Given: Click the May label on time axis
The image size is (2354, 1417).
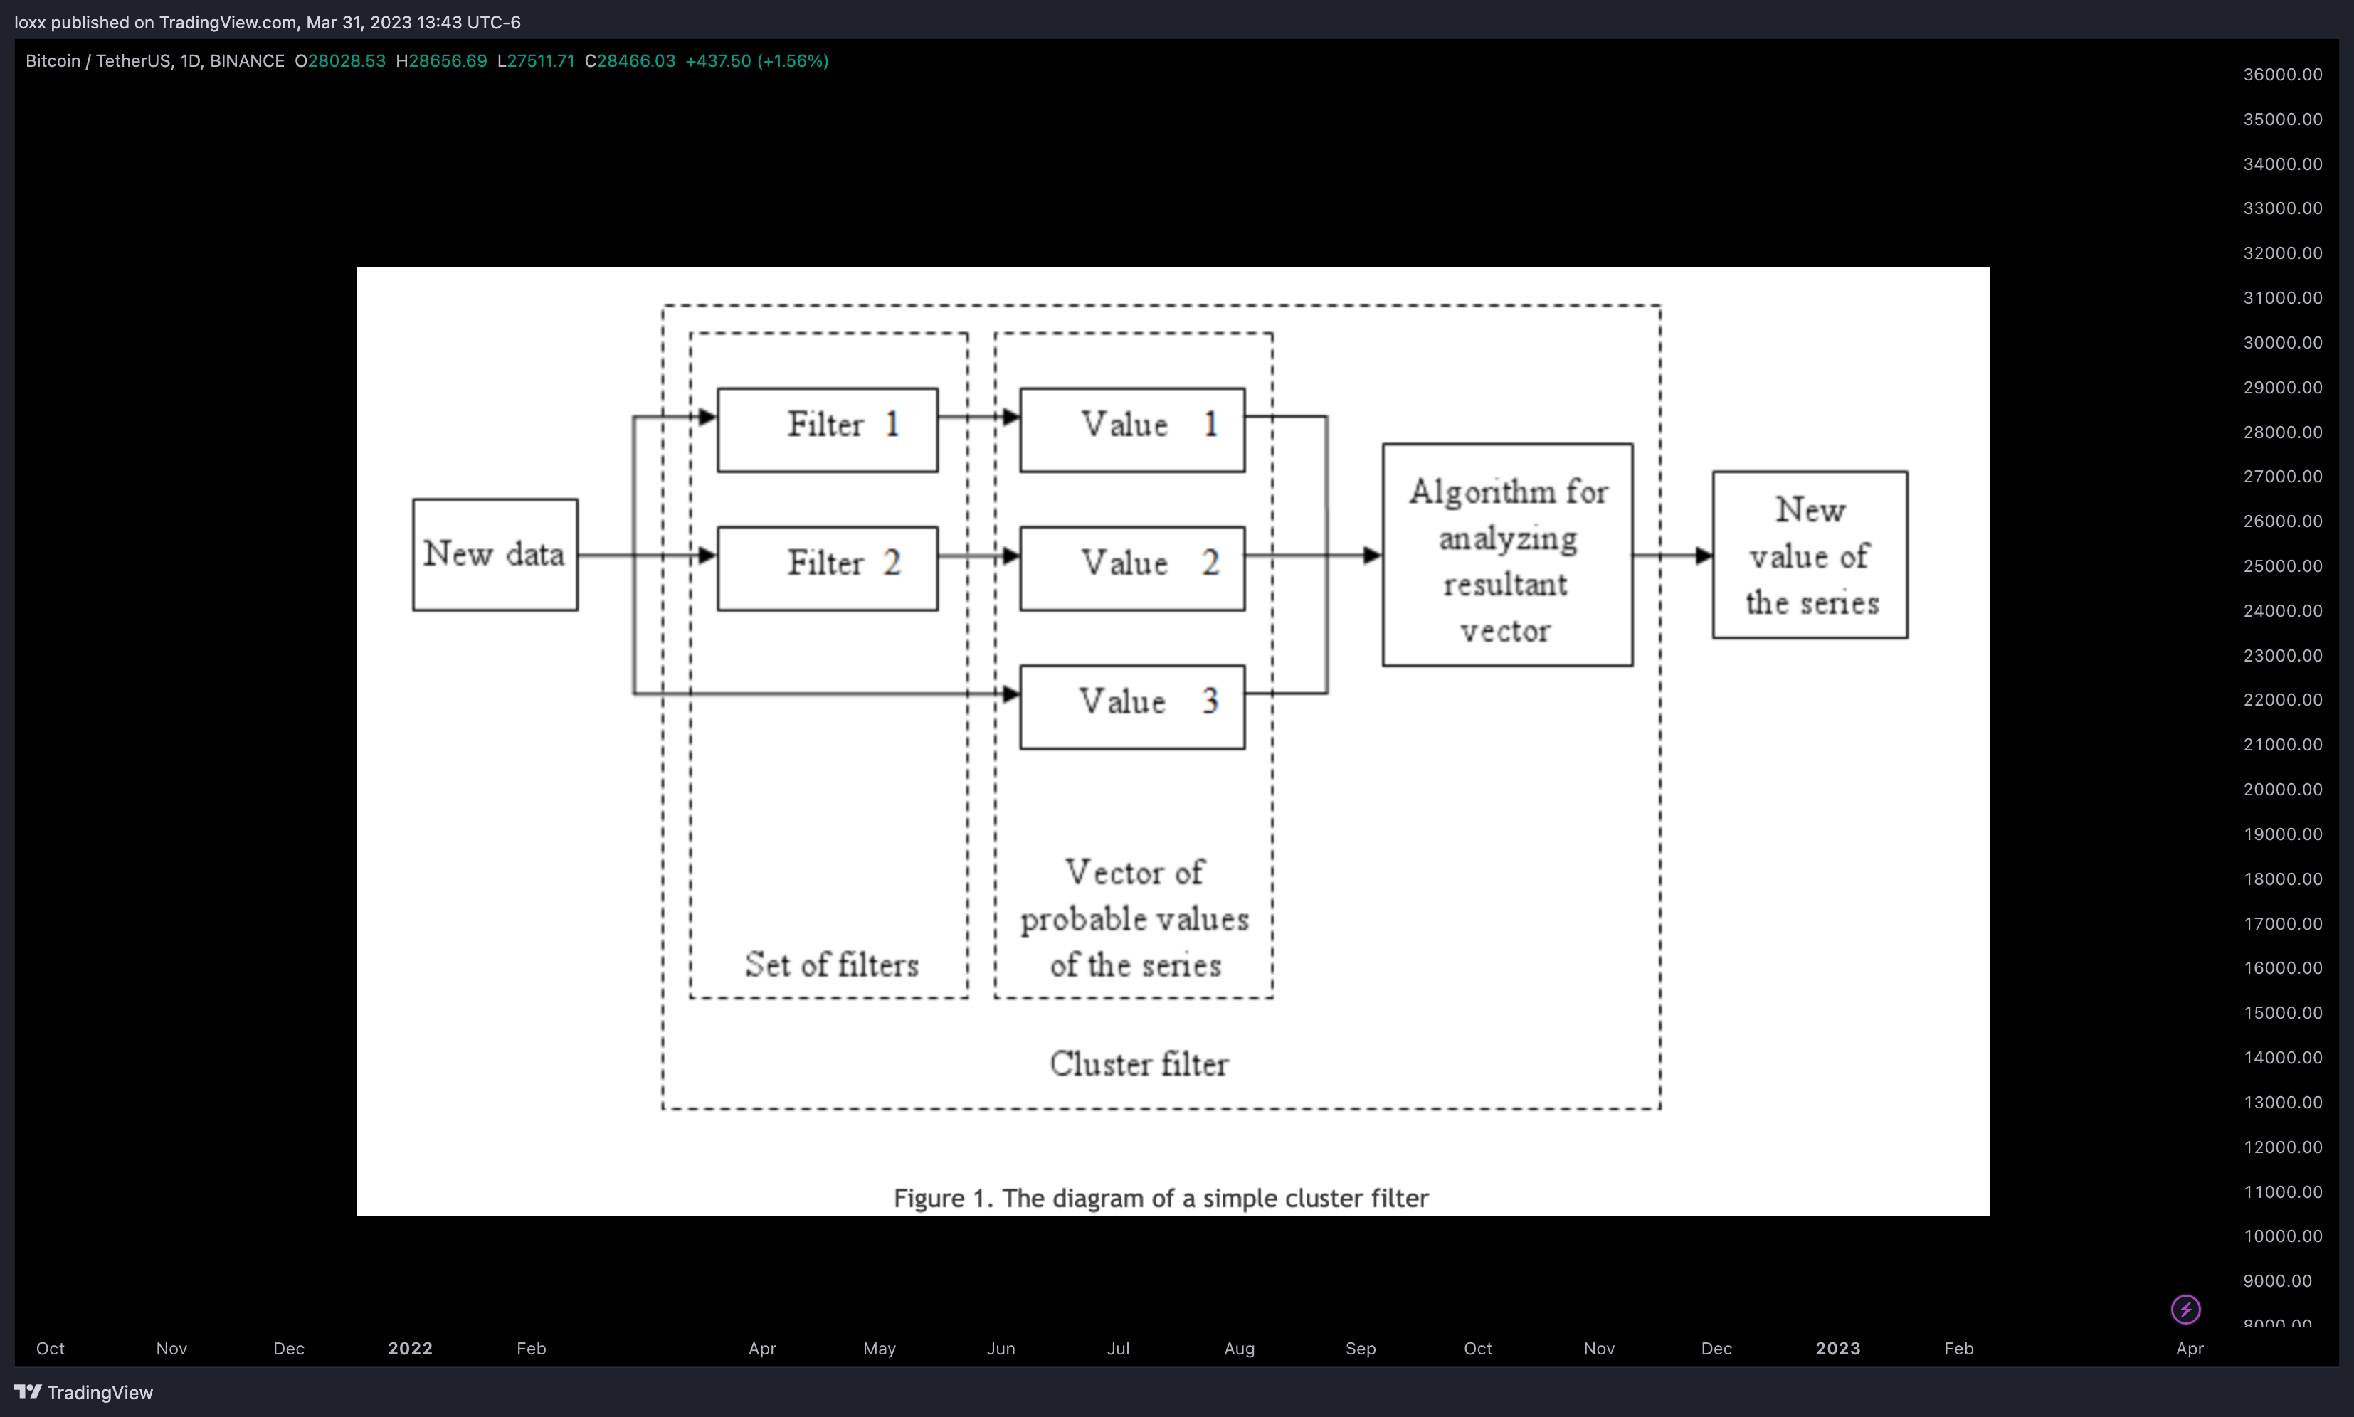Looking at the screenshot, I should (880, 1348).
